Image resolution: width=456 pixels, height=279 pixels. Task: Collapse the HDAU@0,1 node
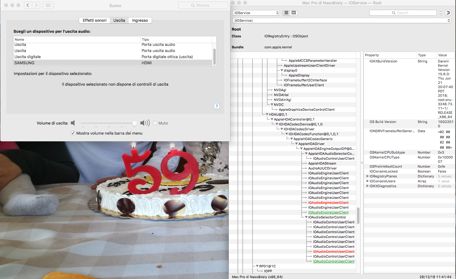pyautogui.click(x=267, y=114)
